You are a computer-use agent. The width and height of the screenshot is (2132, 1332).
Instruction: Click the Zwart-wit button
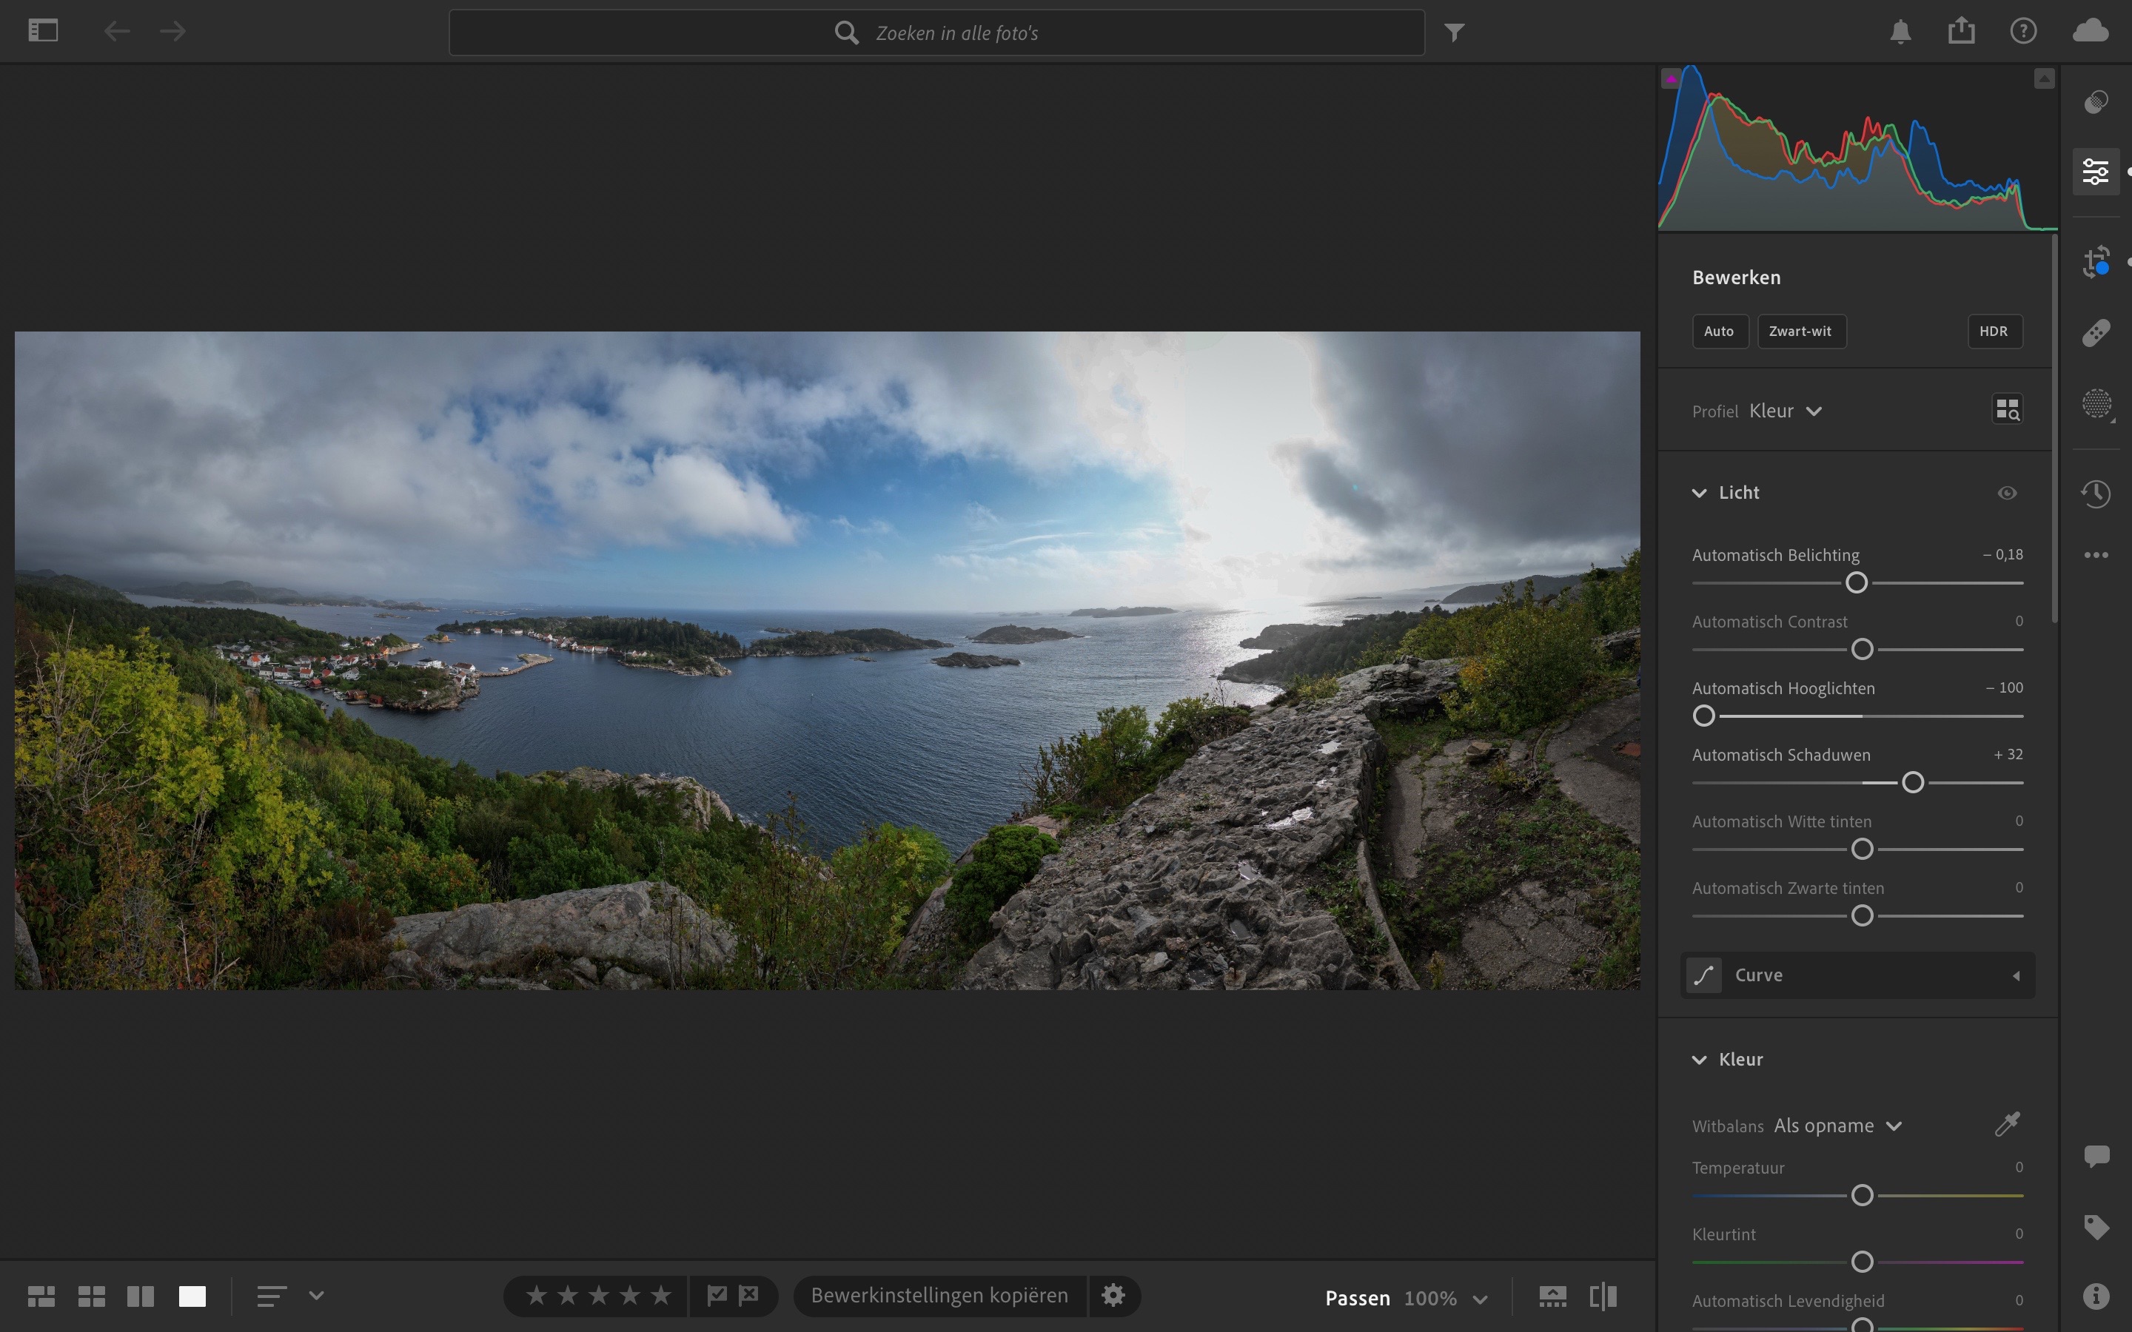(1800, 332)
